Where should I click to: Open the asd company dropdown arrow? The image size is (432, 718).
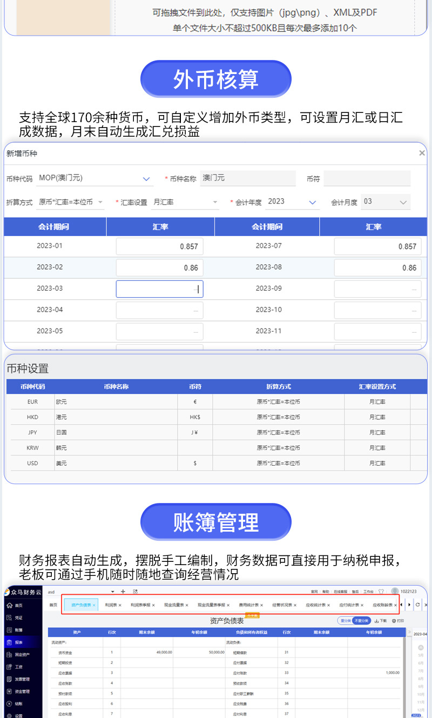point(113,592)
